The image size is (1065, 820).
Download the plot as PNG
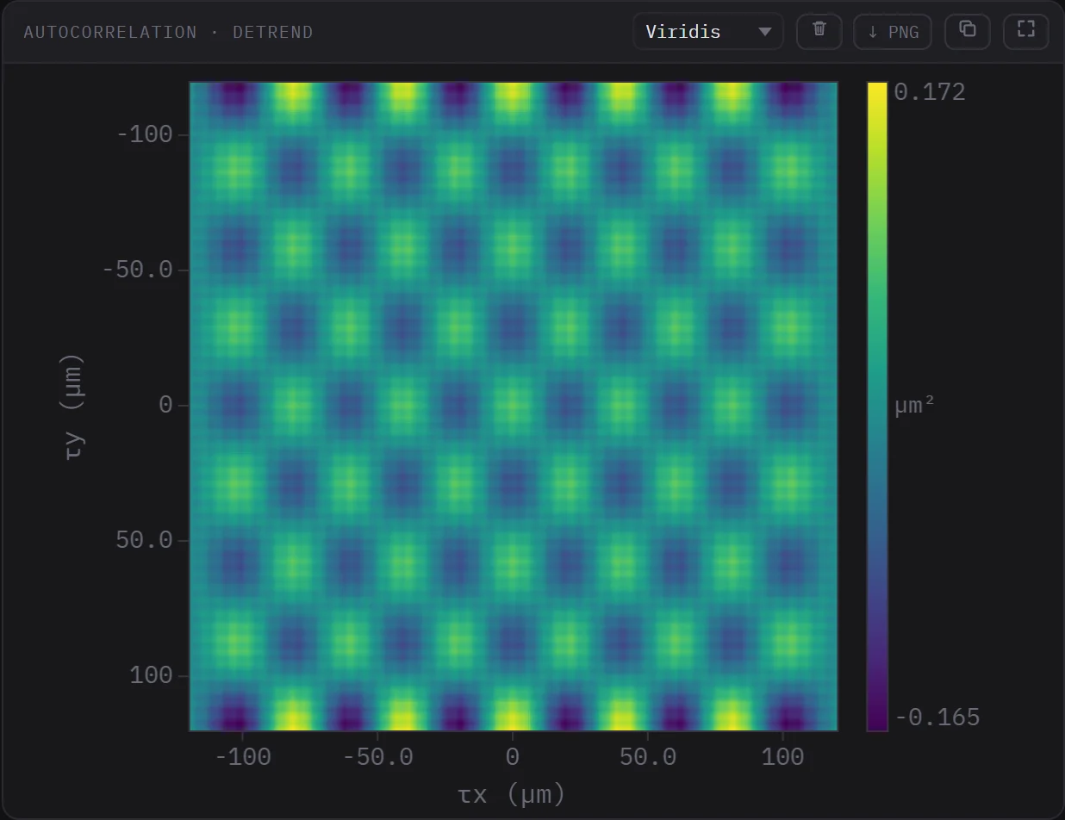point(892,32)
